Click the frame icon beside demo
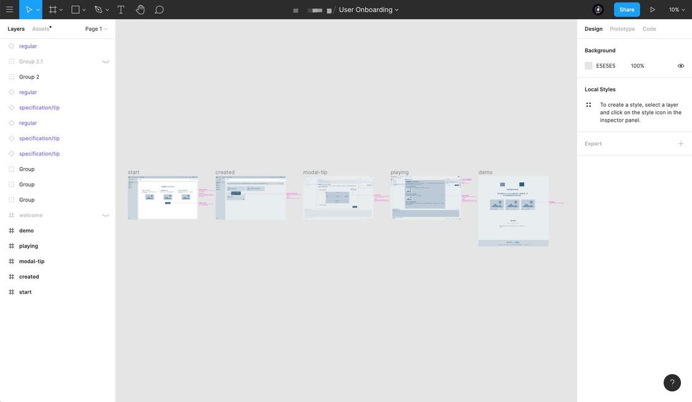 (x=12, y=230)
